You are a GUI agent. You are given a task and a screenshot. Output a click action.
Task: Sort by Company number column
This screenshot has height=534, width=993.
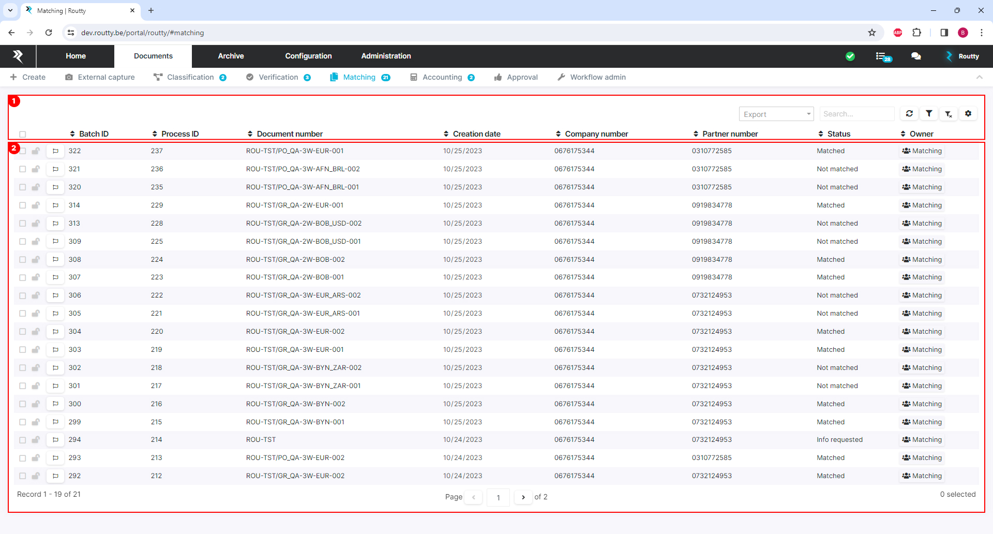coord(592,134)
